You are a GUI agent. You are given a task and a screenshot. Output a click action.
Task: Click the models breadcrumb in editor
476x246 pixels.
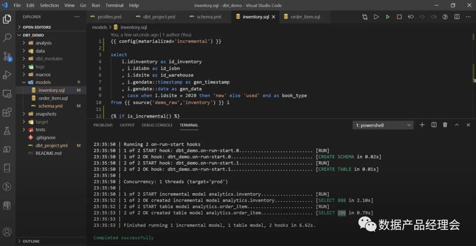pyautogui.click(x=99, y=27)
